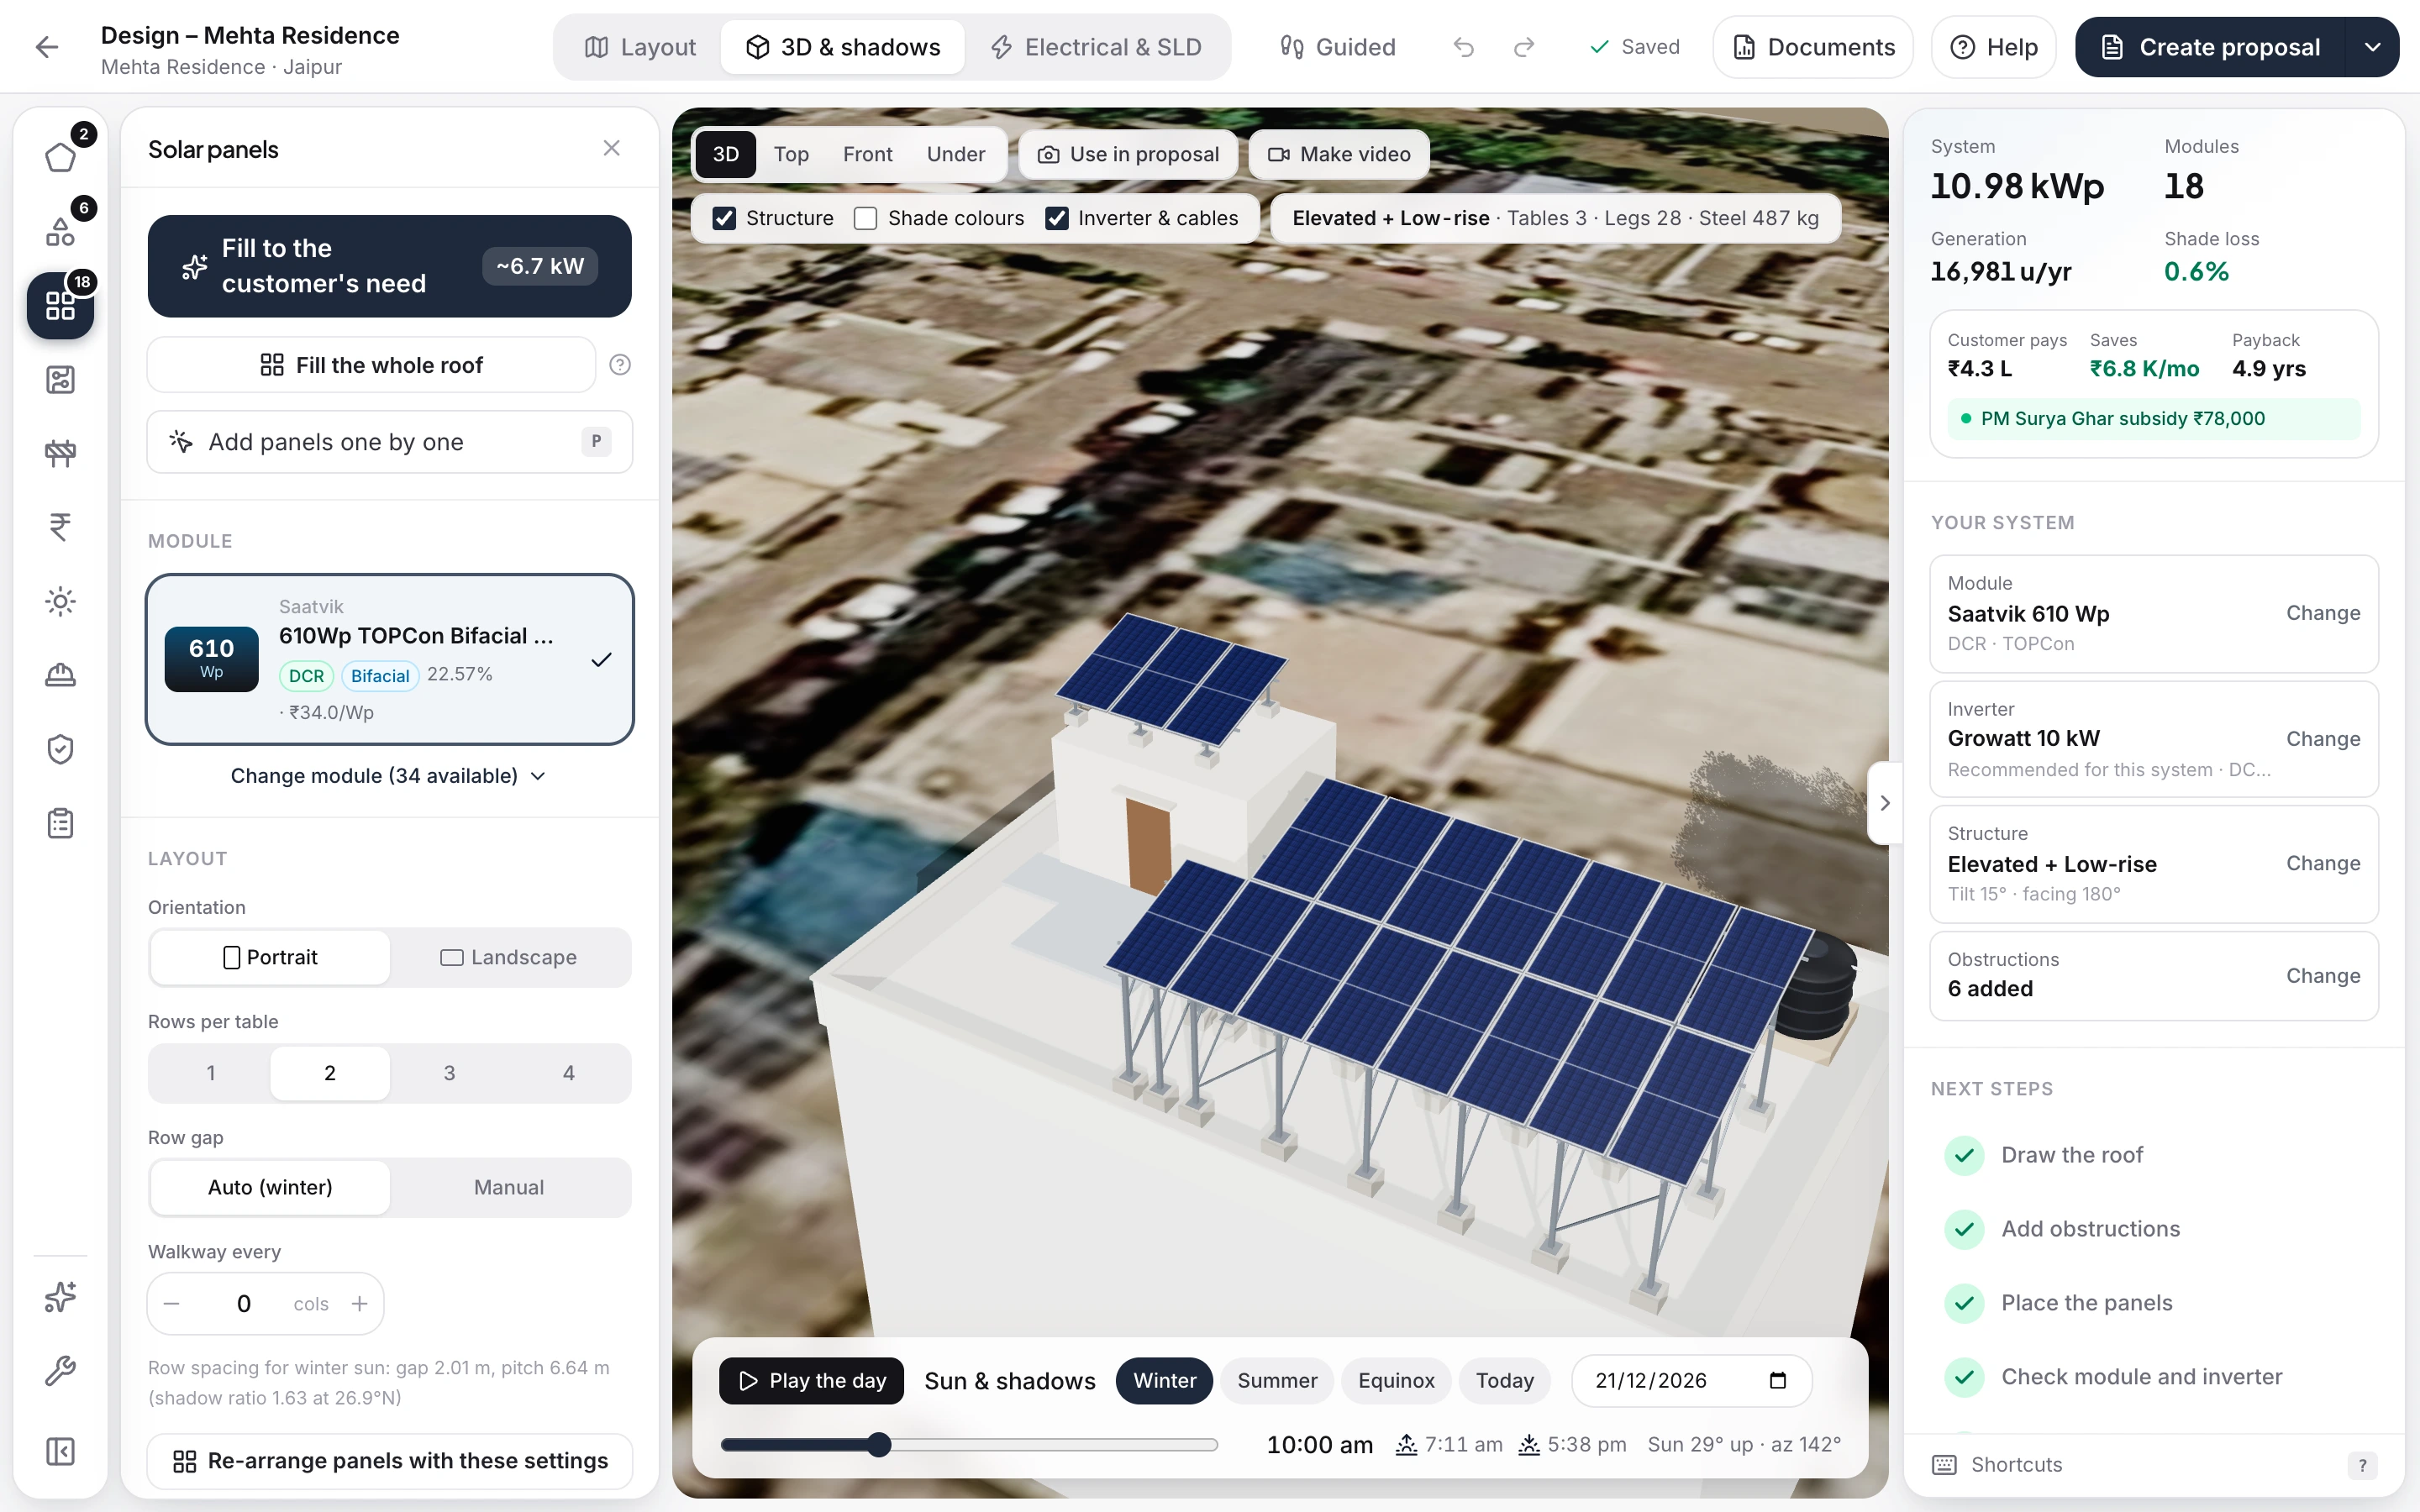Open the sparkle AI assistant sidebar icon

click(x=61, y=1297)
